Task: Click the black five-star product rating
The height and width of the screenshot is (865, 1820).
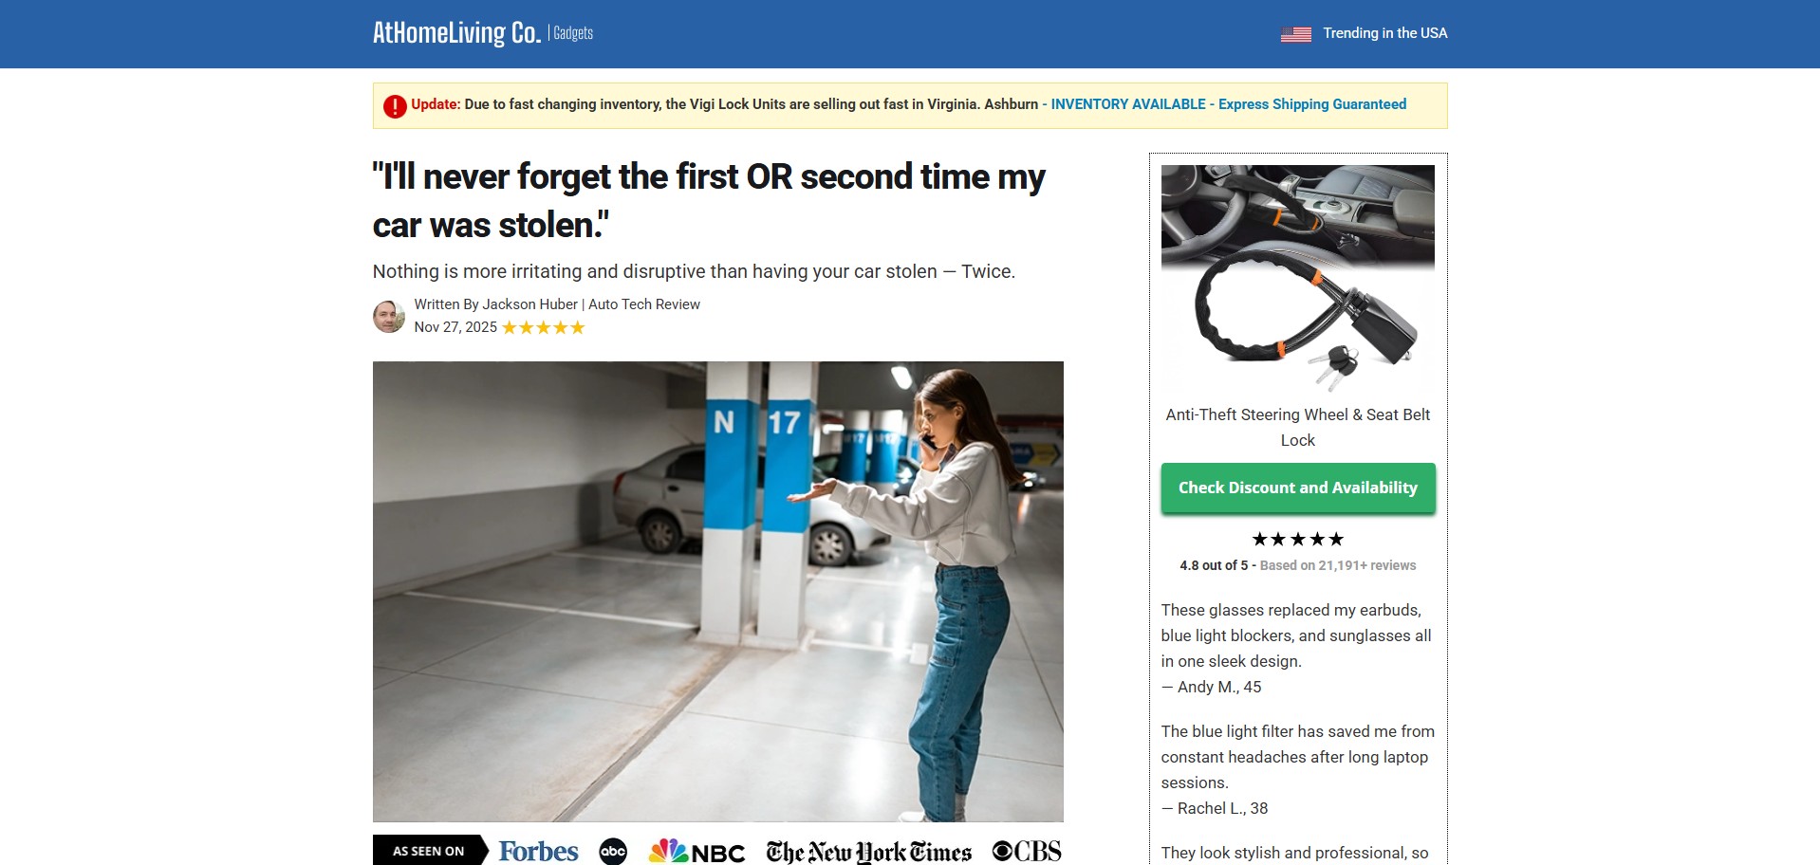Action: click(1297, 539)
